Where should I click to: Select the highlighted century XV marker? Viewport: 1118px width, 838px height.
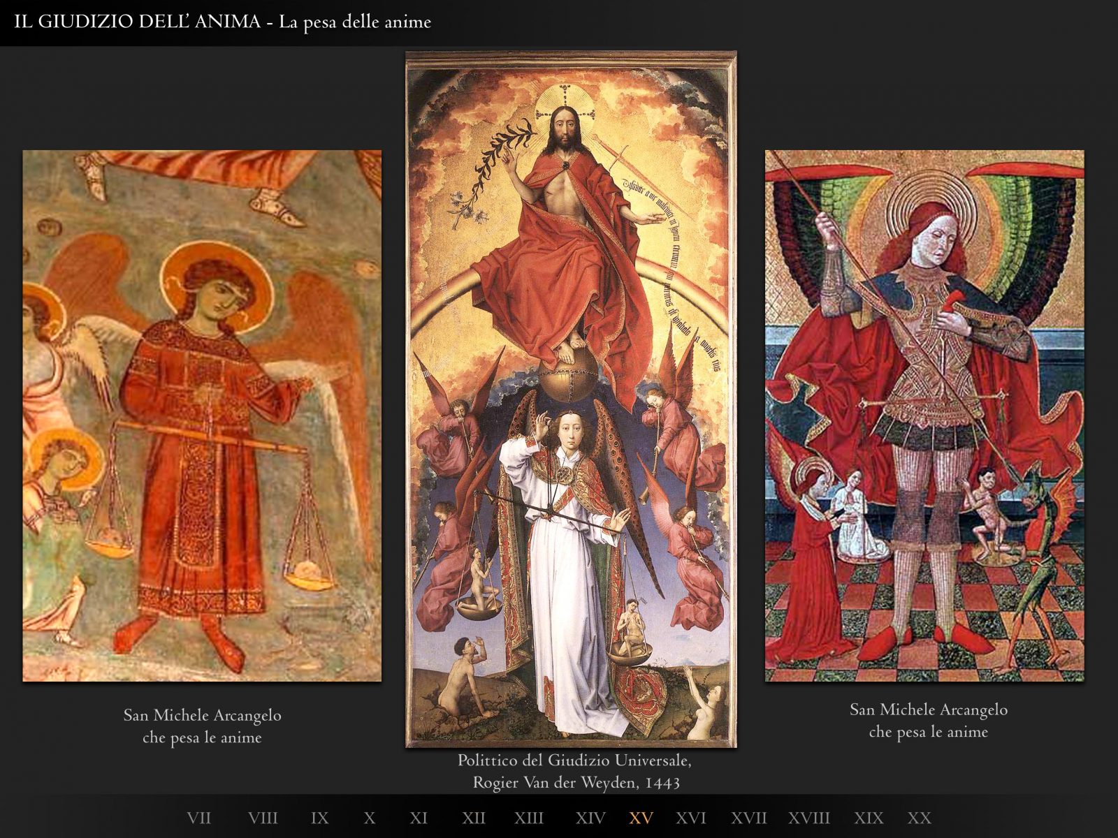[641, 818]
